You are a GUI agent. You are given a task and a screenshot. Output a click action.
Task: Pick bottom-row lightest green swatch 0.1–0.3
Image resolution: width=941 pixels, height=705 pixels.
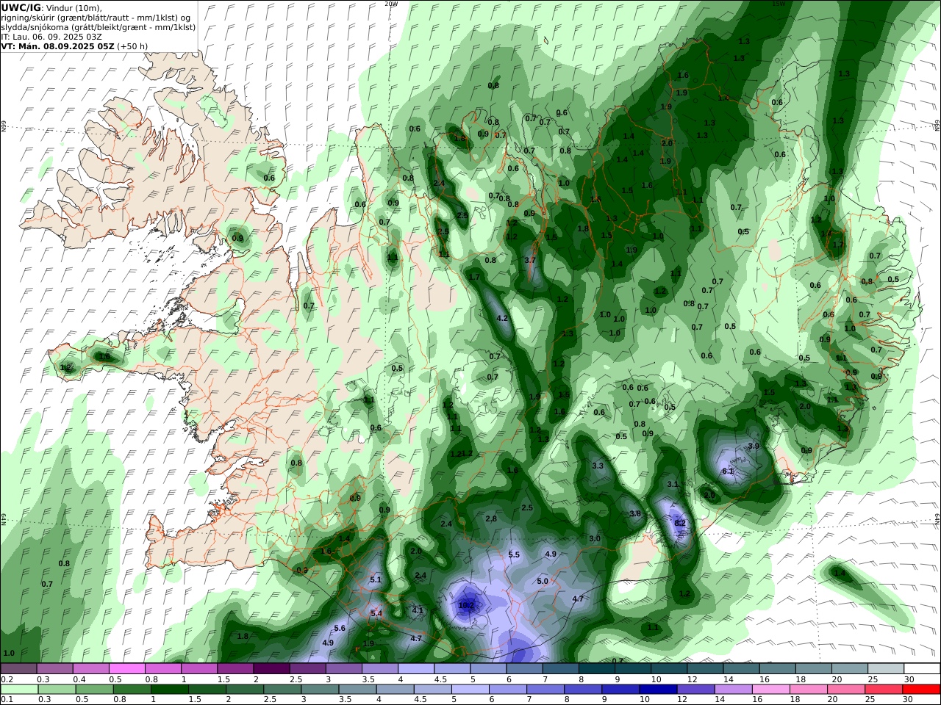pyautogui.click(x=18, y=690)
